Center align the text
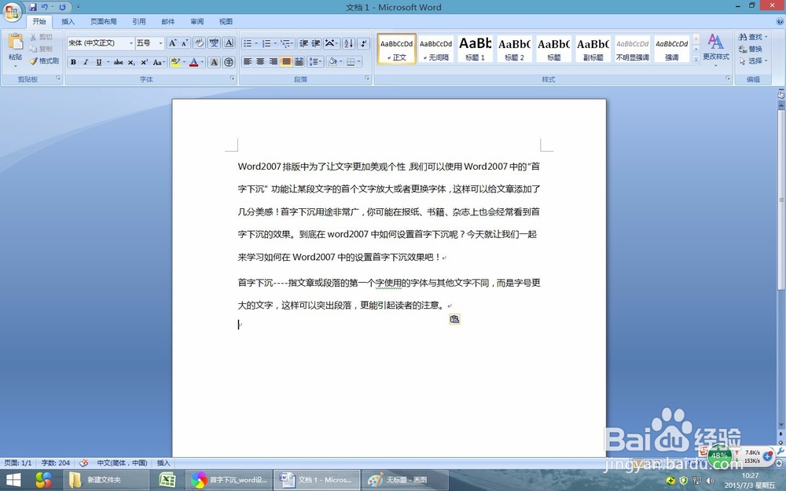This screenshot has width=786, height=491. [260, 61]
